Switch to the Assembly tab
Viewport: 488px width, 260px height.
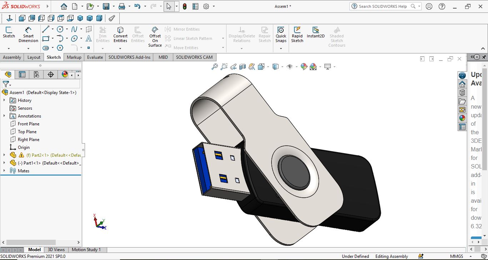click(12, 57)
